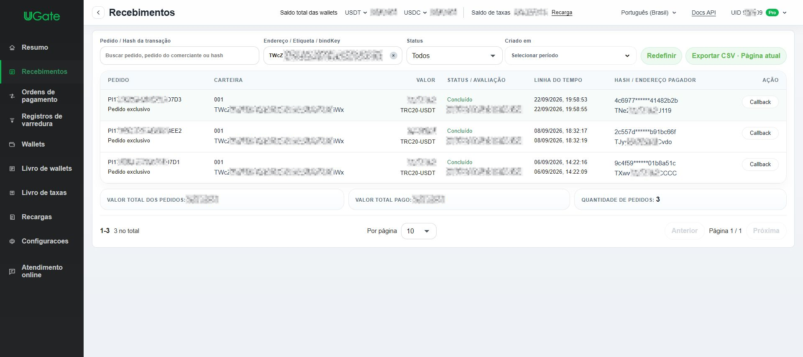Expand the UID account menu chevron
The height and width of the screenshot is (357, 803).
point(785,13)
